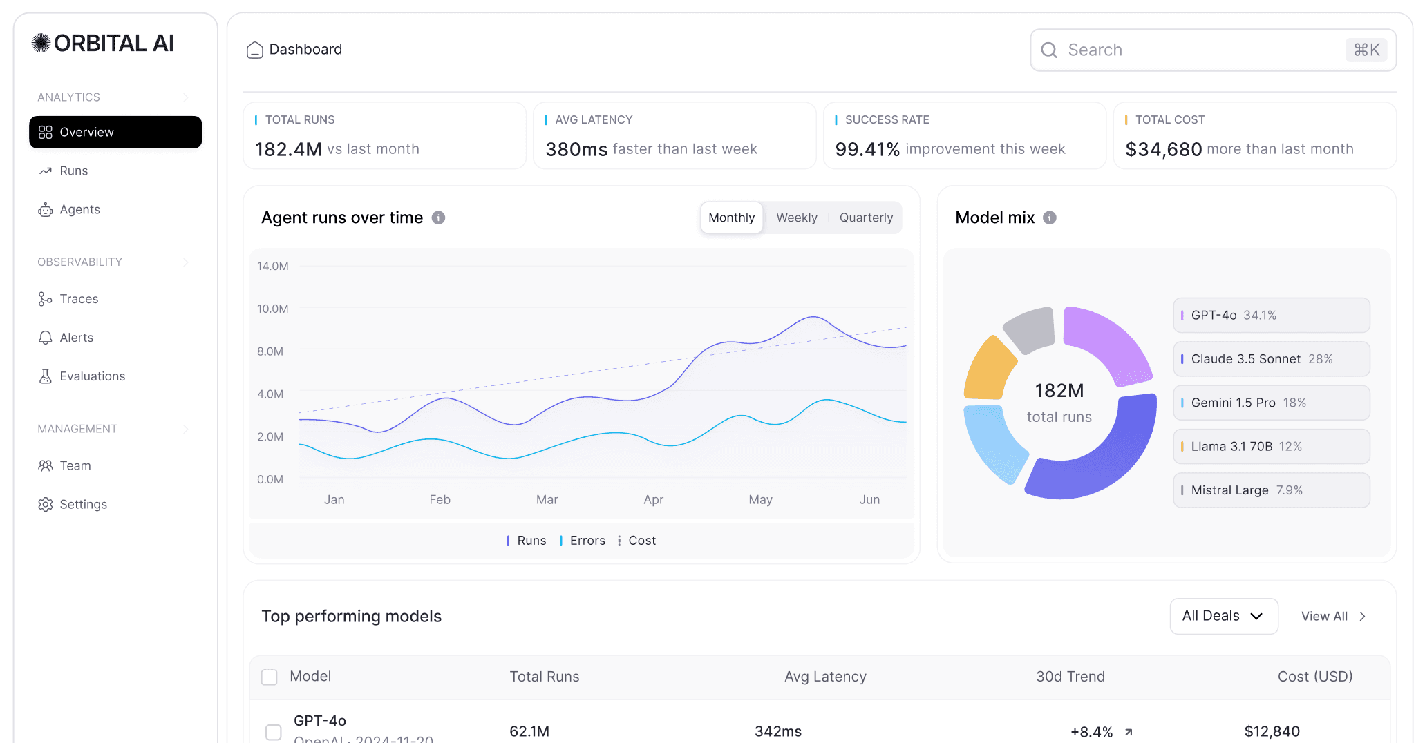Click the light blue Gemini donut segment
This screenshot has width=1425, height=743.
coord(992,442)
